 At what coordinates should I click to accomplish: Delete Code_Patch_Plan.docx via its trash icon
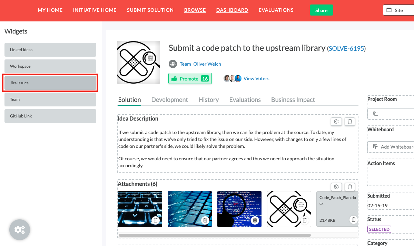coord(353,219)
